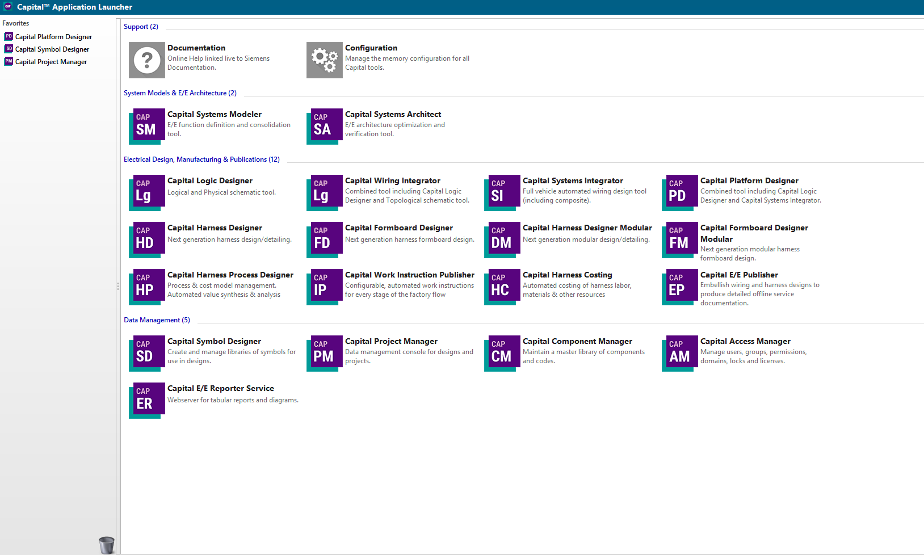Open Capital Symbol Designer from Favorites
Screen dimensions: 924x555
(x=52, y=49)
